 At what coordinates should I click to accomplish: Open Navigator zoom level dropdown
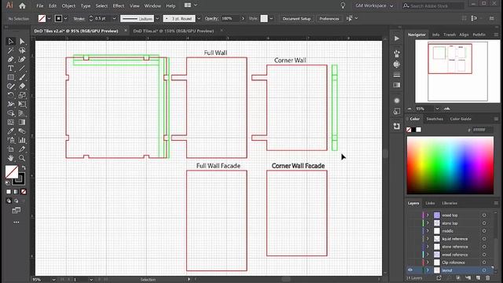pos(437,108)
